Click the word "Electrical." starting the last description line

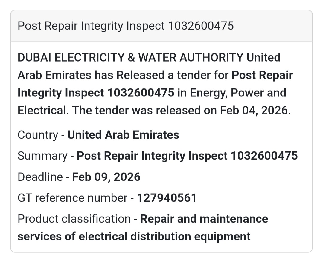tap(43, 111)
